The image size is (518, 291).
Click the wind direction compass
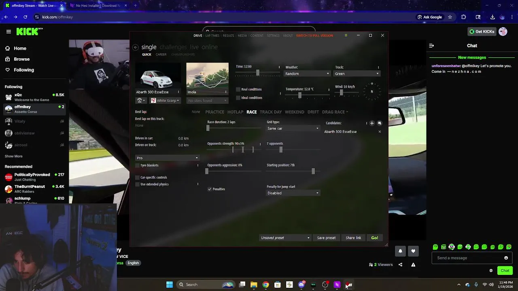coord(372,91)
